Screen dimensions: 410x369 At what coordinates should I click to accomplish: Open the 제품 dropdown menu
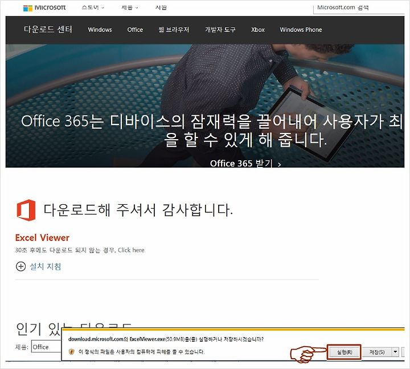pos(129,7)
